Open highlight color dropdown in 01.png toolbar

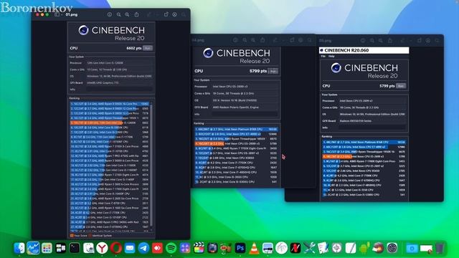click(157, 14)
